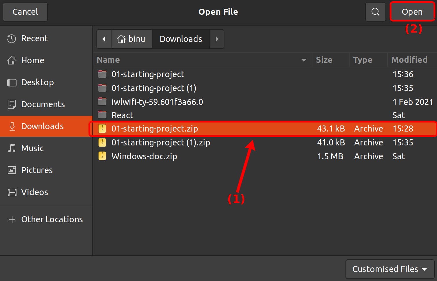Go to Documents in the sidebar

43,104
